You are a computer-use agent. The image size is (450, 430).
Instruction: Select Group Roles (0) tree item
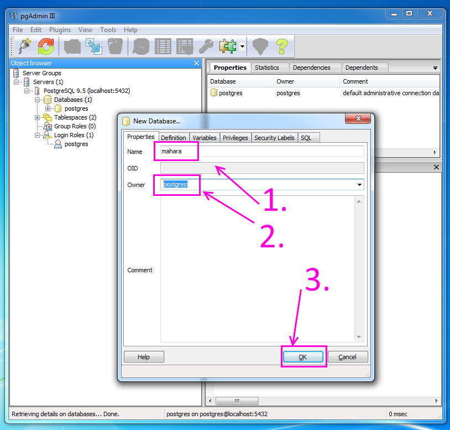75,126
